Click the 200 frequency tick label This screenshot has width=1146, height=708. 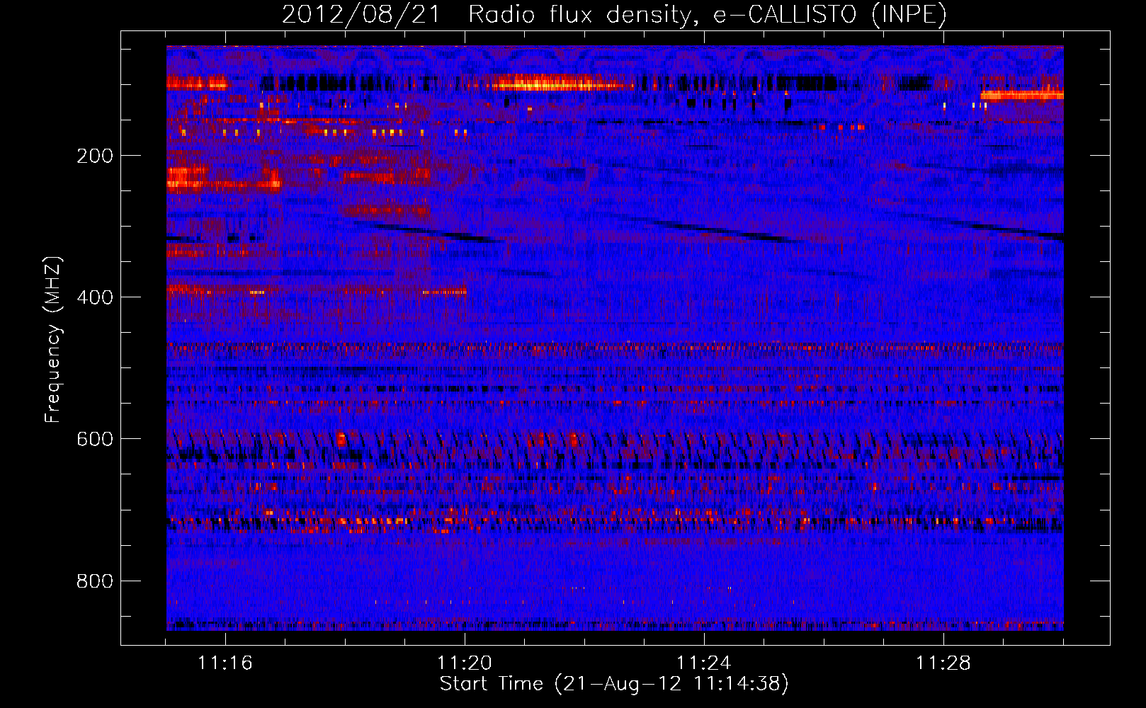pos(95,156)
